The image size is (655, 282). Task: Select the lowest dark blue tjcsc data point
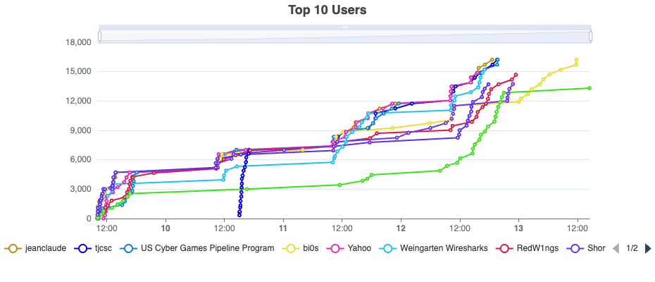[x=239, y=214]
